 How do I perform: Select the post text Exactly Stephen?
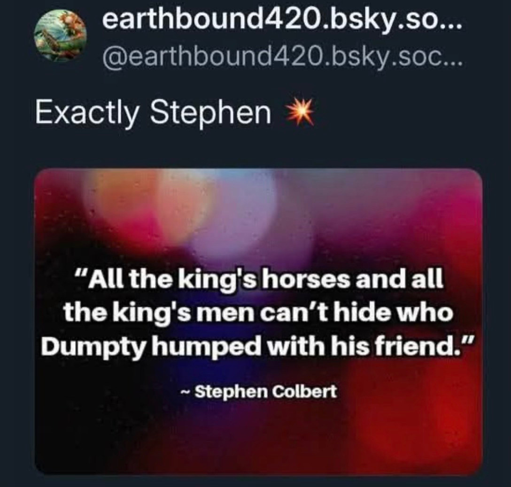(x=153, y=113)
